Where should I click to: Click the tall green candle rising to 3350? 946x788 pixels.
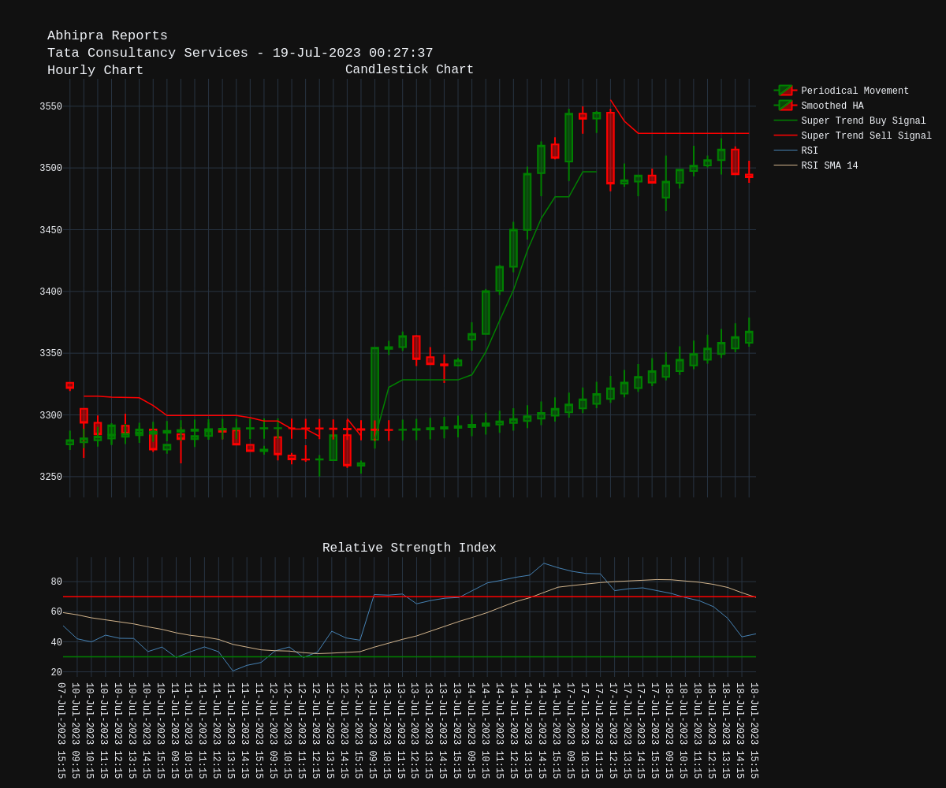374,393
